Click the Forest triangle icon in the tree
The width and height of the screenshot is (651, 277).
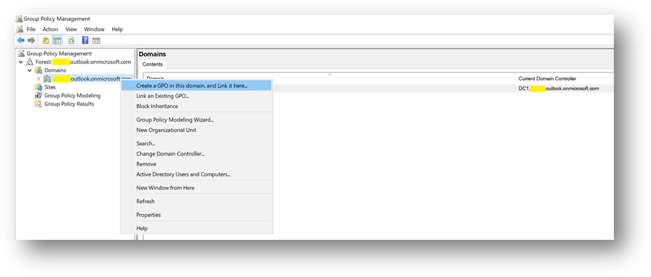(30, 61)
